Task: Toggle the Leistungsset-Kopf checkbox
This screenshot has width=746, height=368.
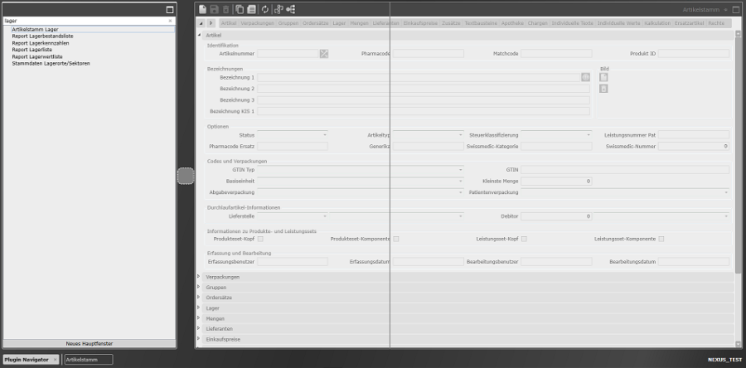Action: click(x=524, y=239)
